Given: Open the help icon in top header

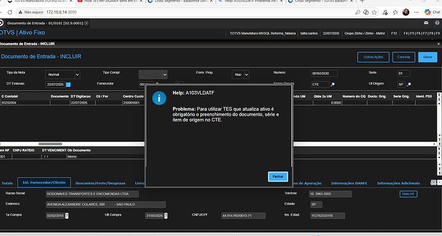Looking at the screenshot, I should point(437,23).
